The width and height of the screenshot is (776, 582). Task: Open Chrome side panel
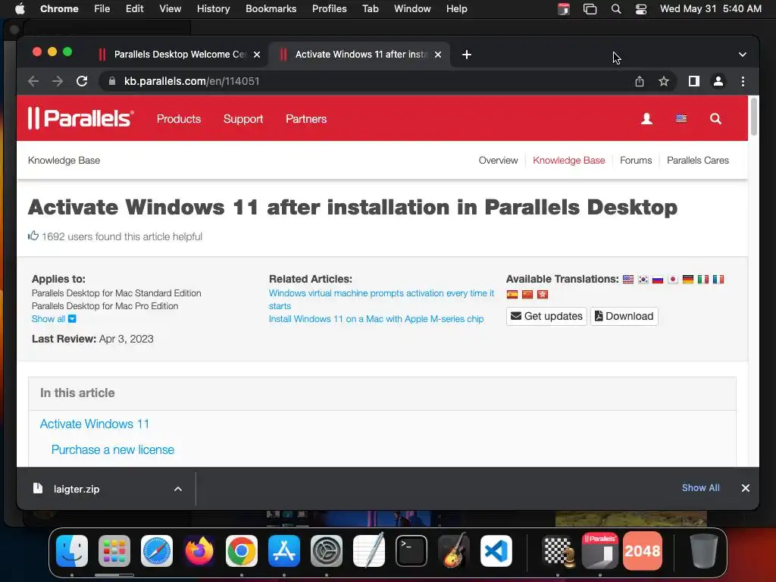[694, 81]
